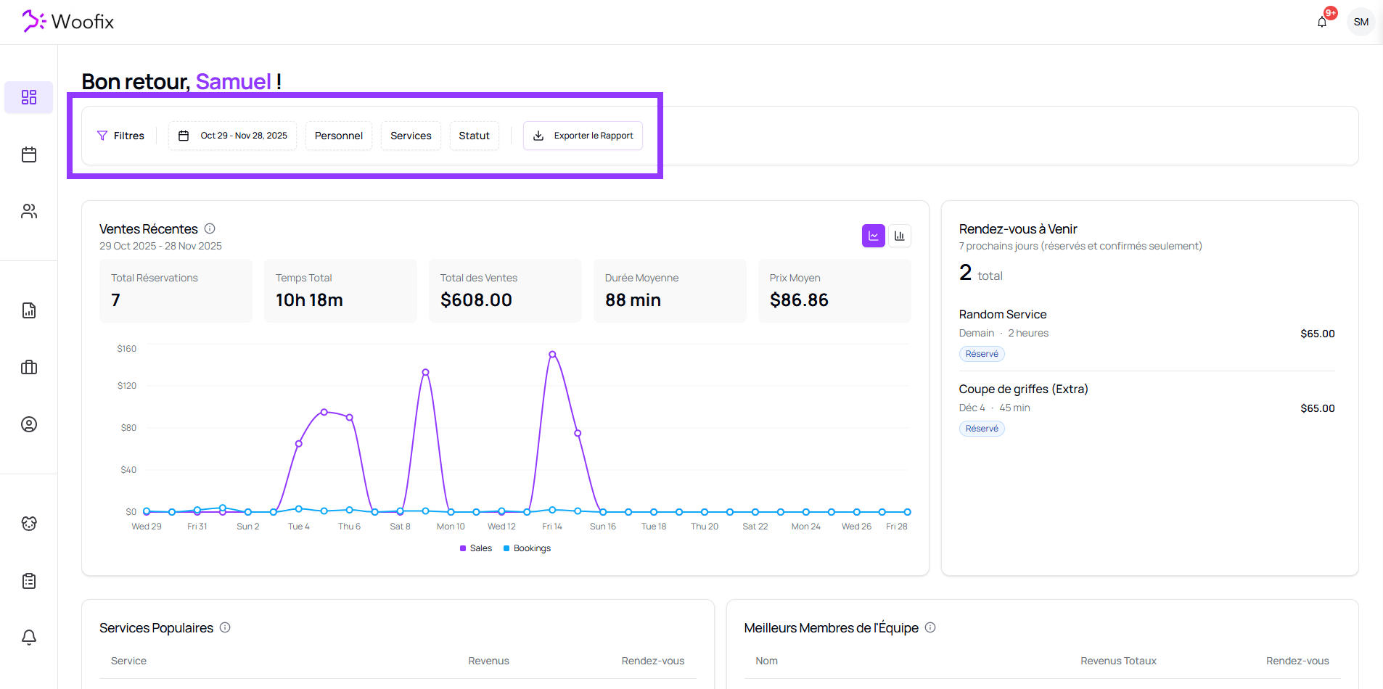Expand the Services filter dropdown
Image resolution: width=1383 pixels, height=689 pixels.
(x=411, y=136)
